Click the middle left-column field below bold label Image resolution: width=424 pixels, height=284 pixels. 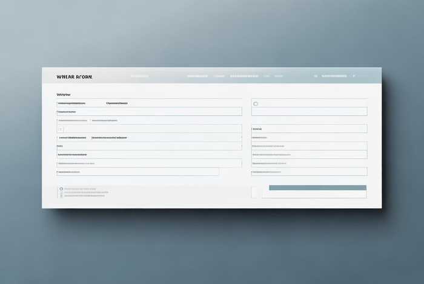(x=149, y=146)
